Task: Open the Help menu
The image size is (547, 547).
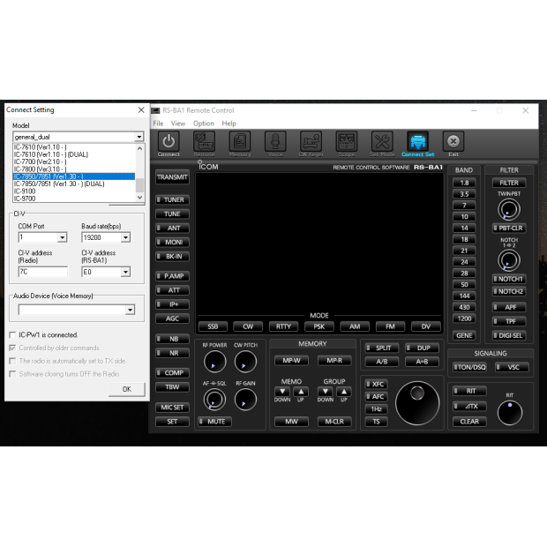Action: pyautogui.click(x=229, y=124)
